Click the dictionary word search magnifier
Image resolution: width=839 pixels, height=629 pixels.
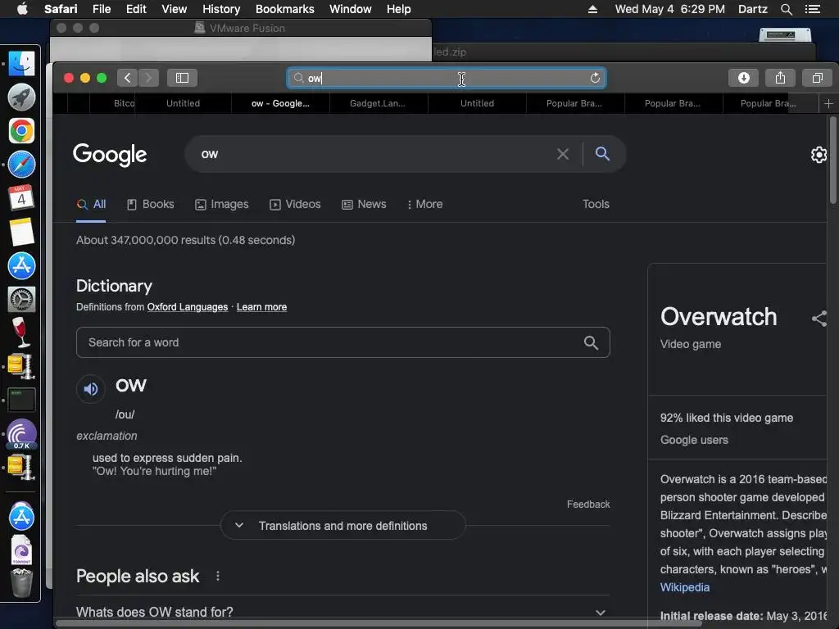591,342
